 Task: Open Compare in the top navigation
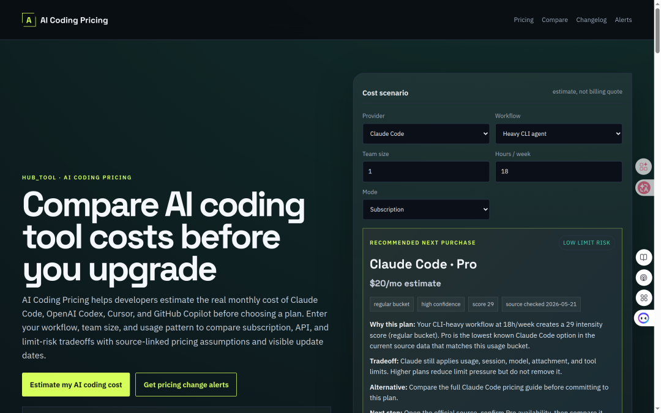[555, 20]
